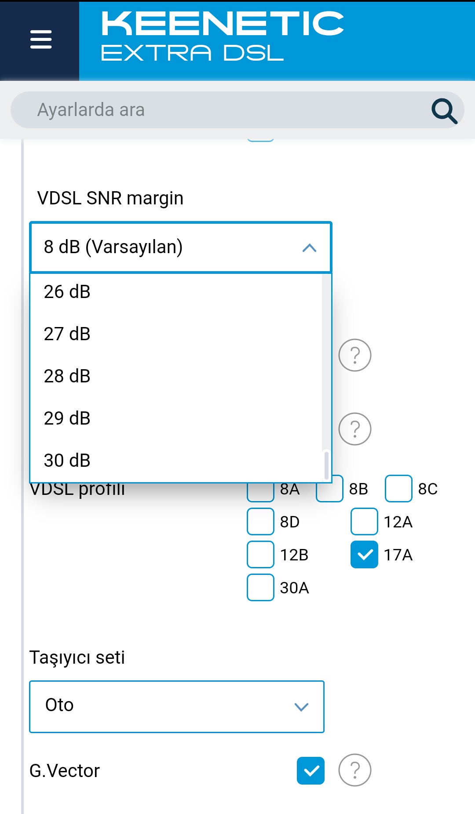The width and height of the screenshot is (475, 814).
Task: Open the hamburger navigation menu
Action: point(41,40)
